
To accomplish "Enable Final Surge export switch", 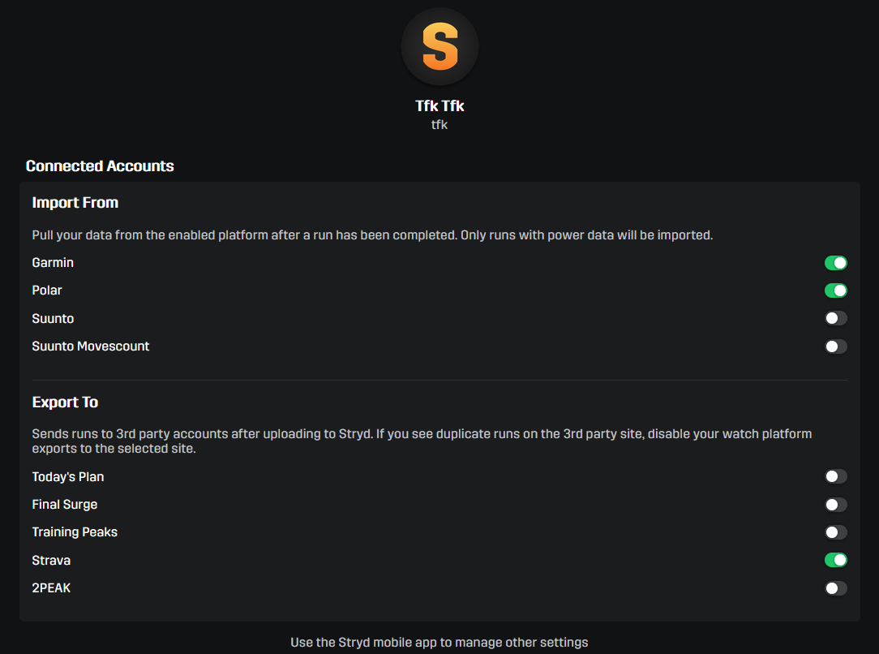I will pyautogui.click(x=835, y=505).
